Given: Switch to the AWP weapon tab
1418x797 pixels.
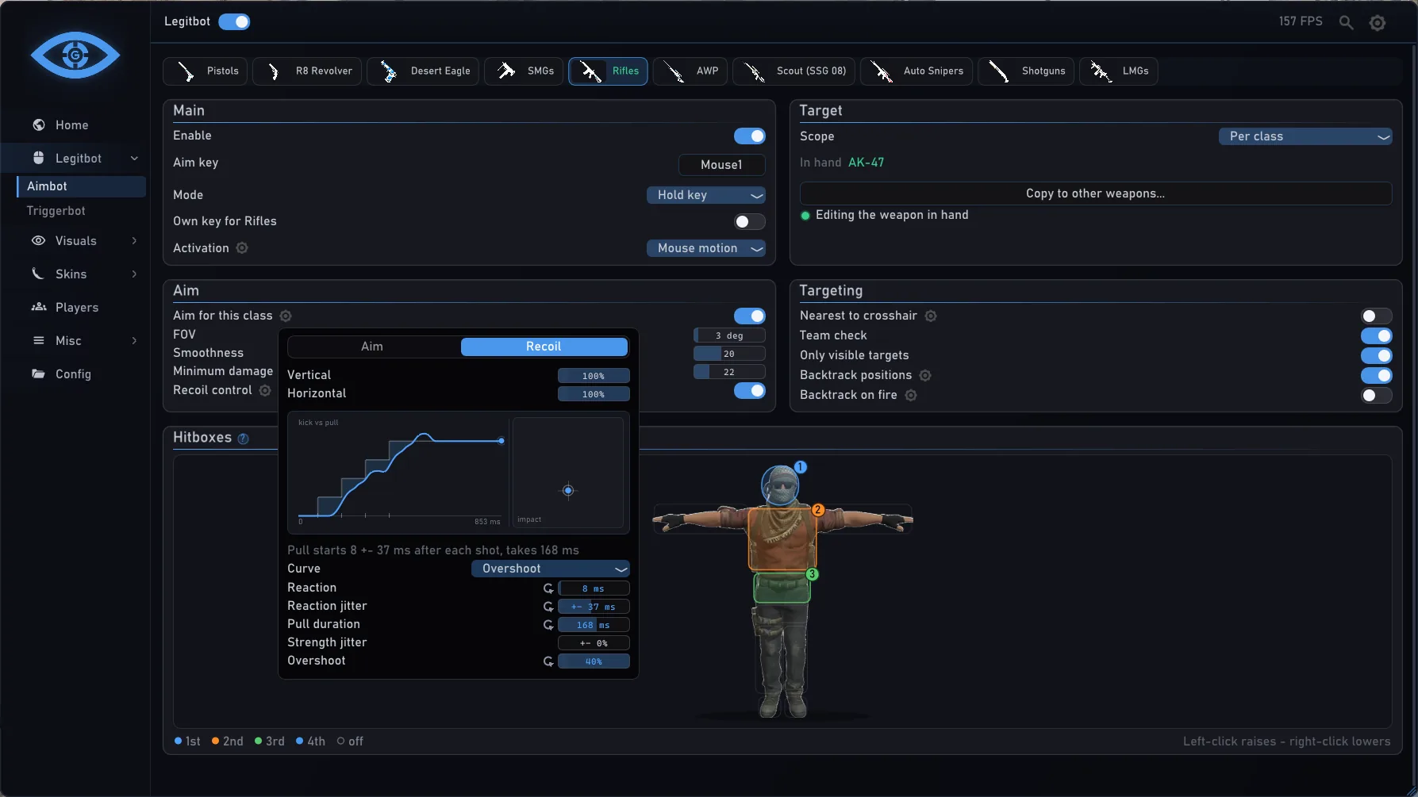Looking at the screenshot, I should pos(690,71).
